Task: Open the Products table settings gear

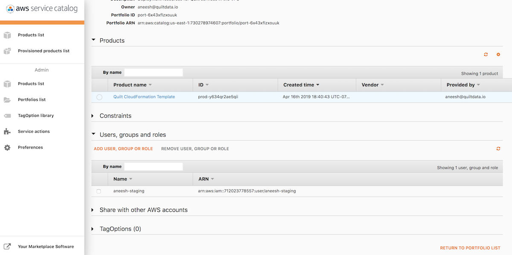Action: click(498, 55)
